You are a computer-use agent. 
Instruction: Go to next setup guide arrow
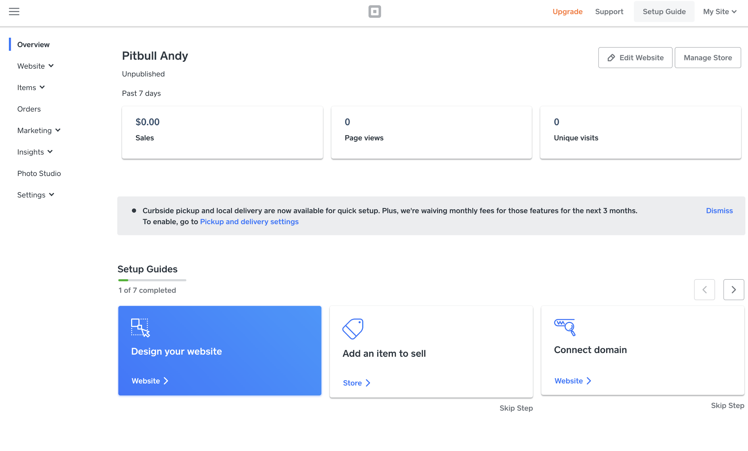(733, 290)
